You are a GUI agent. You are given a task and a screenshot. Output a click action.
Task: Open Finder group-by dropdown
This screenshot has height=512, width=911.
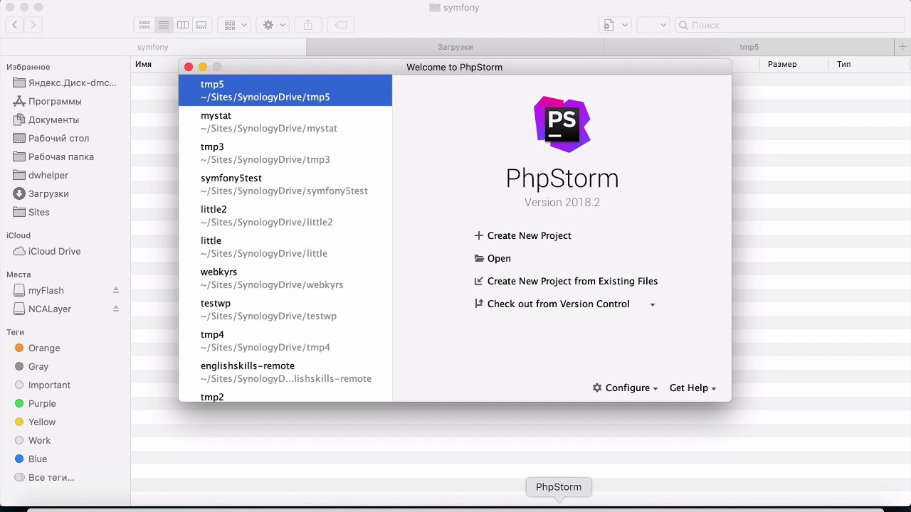[x=233, y=25]
